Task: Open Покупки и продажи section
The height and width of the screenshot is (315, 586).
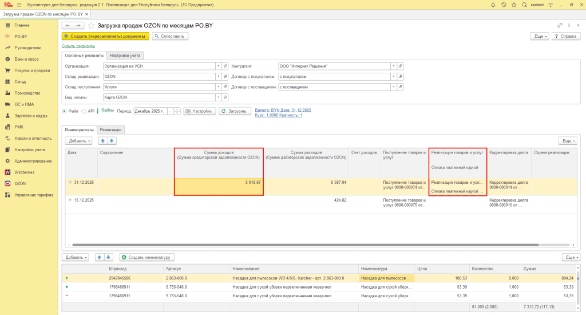Action: click(32, 70)
